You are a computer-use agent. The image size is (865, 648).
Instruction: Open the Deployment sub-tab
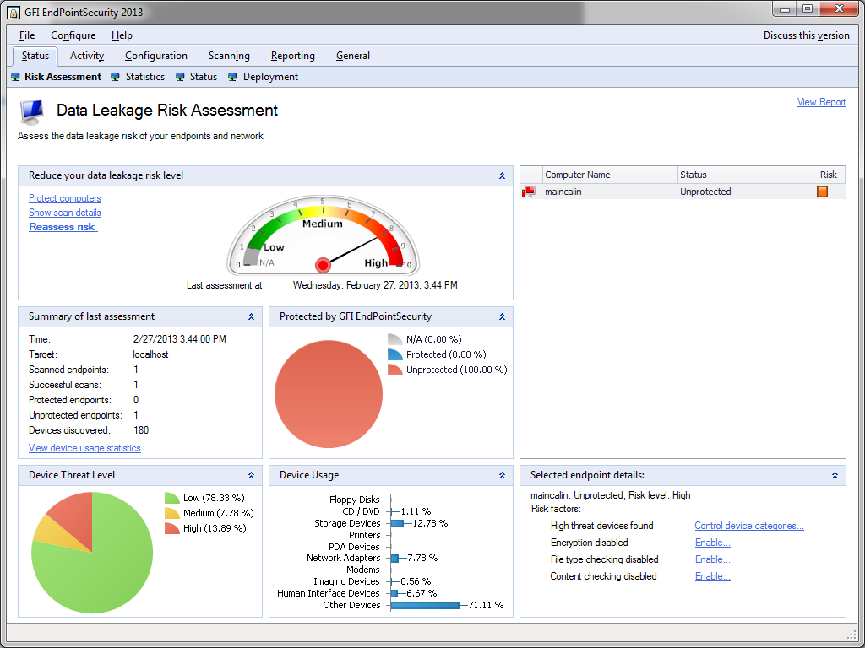click(x=270, y=77)
